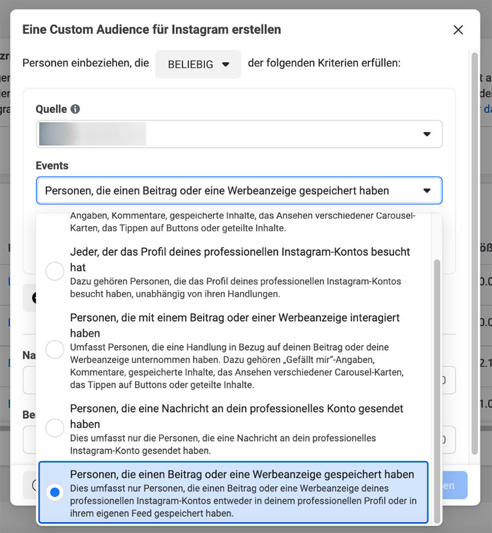Select radio for interacted with post option
This screenshot has height=533, width=492.
coord(55,350)
